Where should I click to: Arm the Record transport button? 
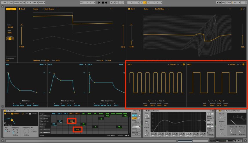click(106, 3)
